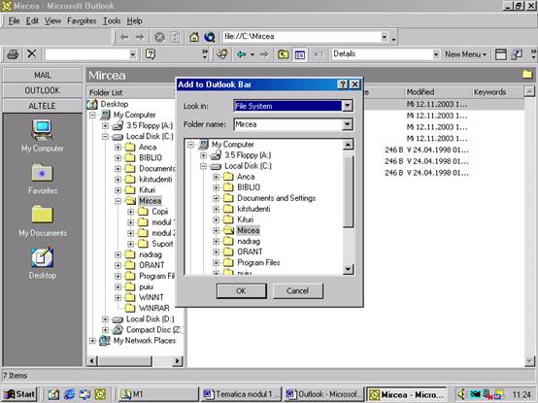Click the dialog's help question mark button
Viewport: 538px width, 403px height.
pyautogui.click(x=343, y=84)
